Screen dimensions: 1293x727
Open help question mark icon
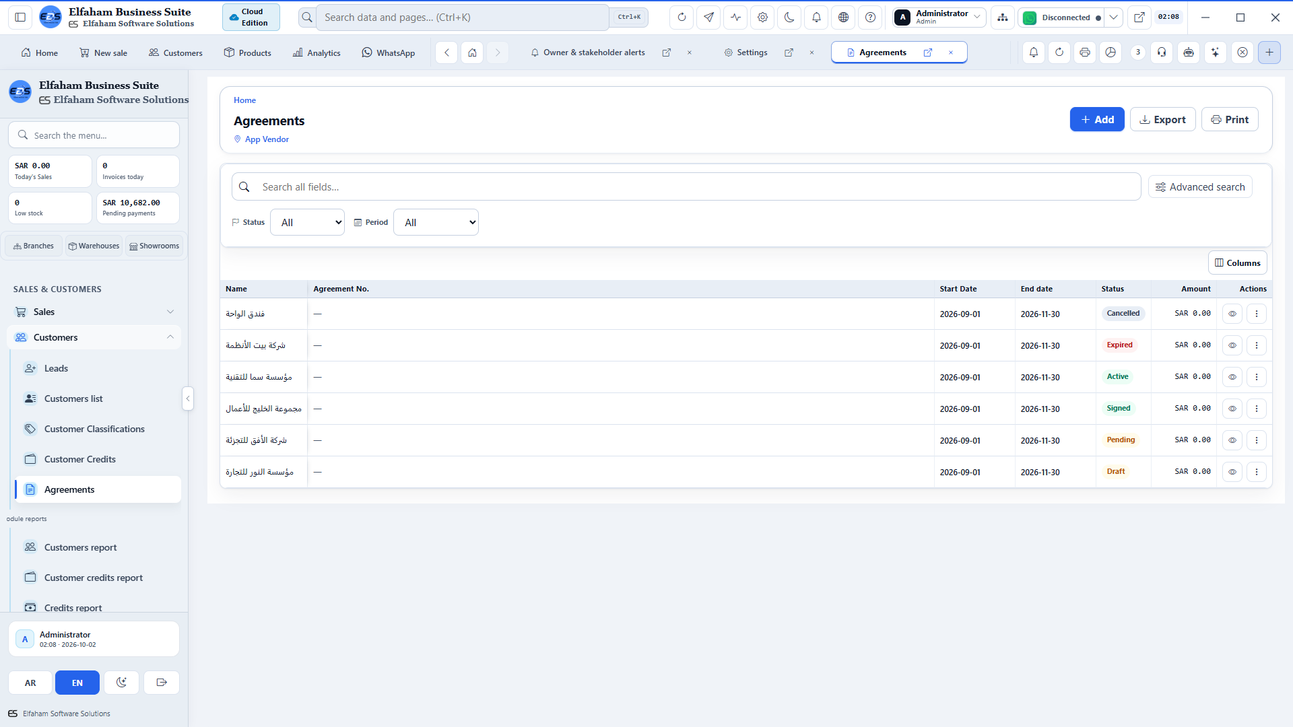click(870, 18)
